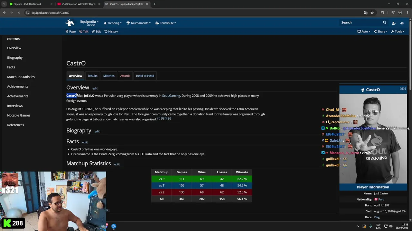Click the edit link next to Matchup Statistics
Viewport: 412px width, 231px height.
click(x=117, y=165)
